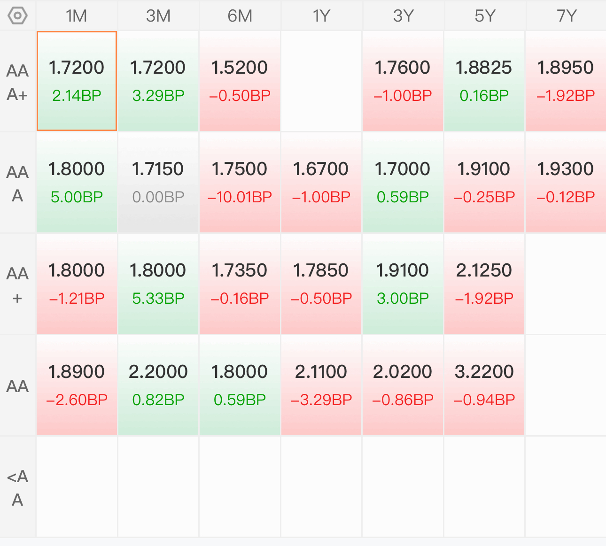Click the 3Y maturity header

click(403, 16)
